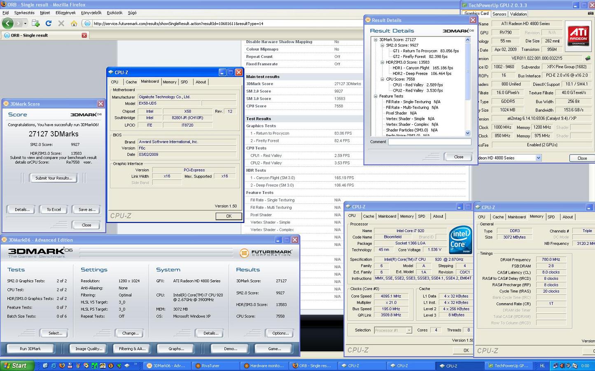This screenshot has width=595, height=371.
Task: Click the ATI Radeon logo in GPU-Z
Action: tap(578, 35)
